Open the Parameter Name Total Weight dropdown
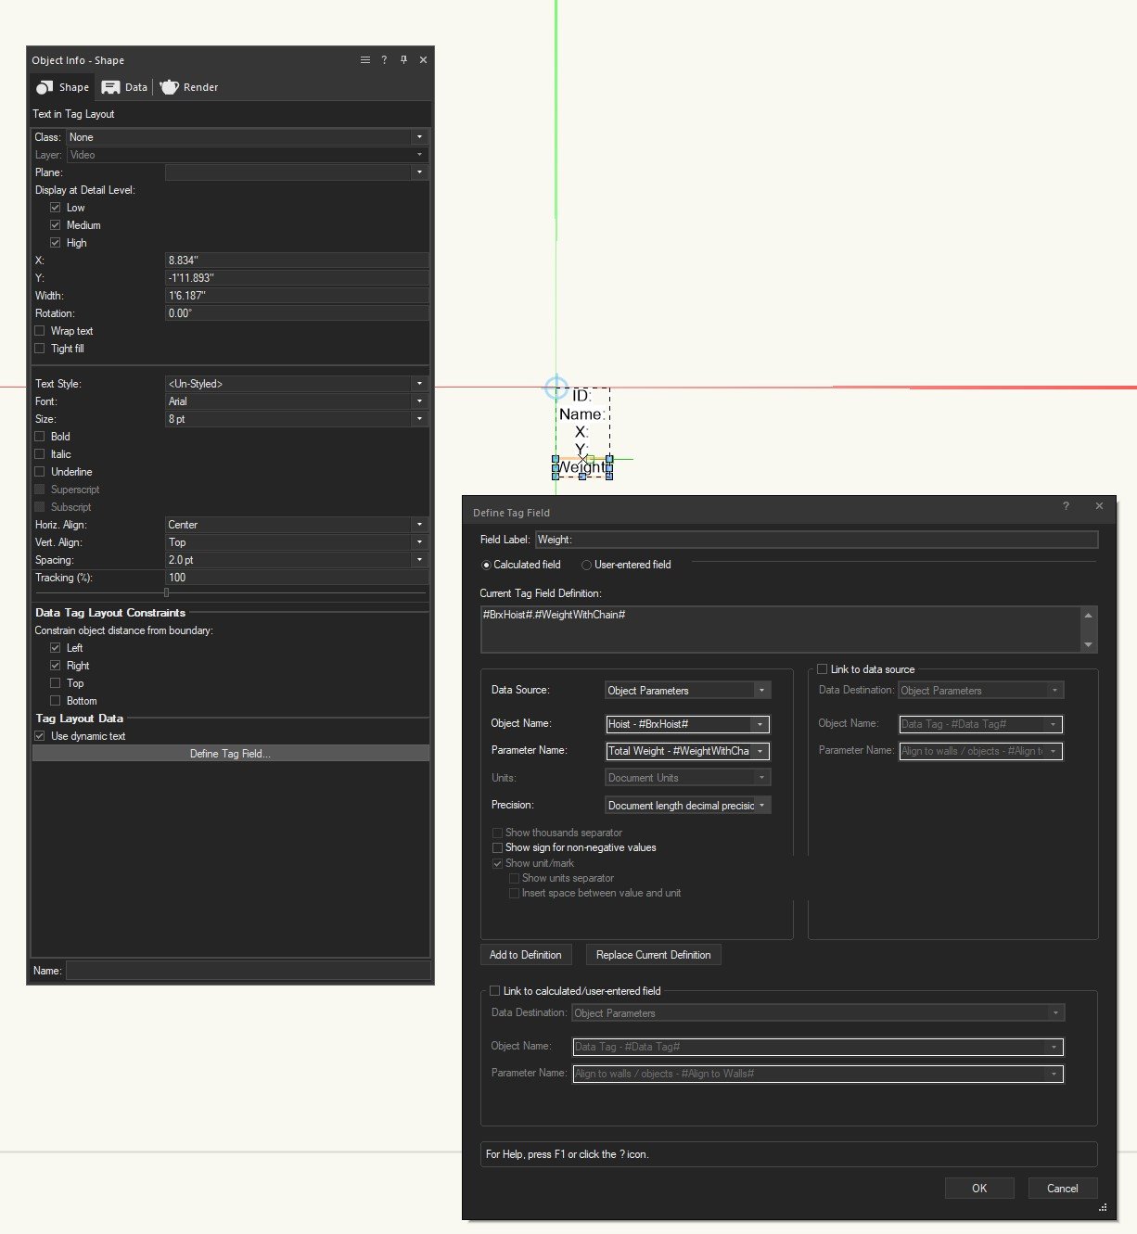 (760, 751)
